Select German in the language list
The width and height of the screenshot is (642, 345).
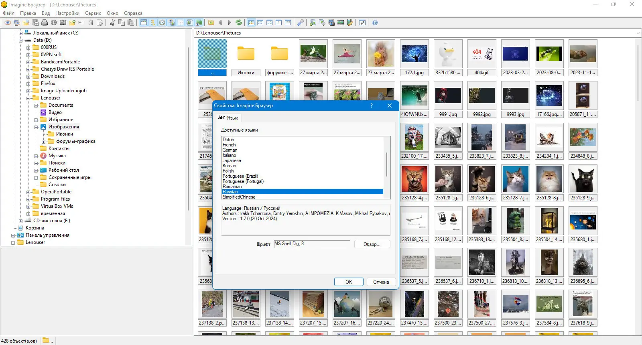pos(230,150)
